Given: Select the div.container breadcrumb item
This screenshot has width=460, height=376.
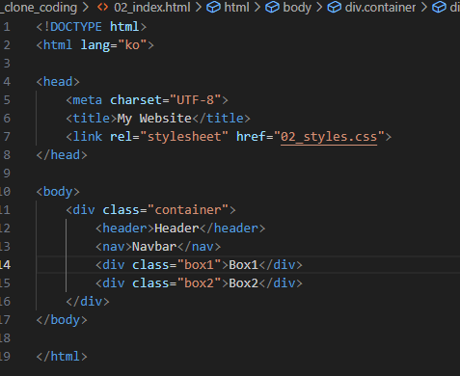Looking at the screenshot, I should pos(380,7).
